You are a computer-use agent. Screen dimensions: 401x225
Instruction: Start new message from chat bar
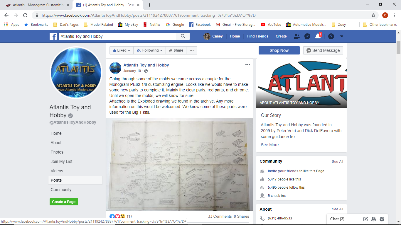pyautogui.click(x=365, y=219)
